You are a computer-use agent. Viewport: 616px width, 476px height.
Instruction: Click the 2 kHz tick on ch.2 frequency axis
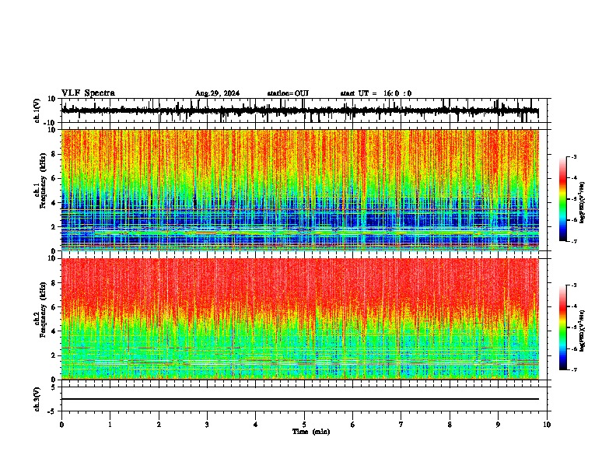click(54, 355)
